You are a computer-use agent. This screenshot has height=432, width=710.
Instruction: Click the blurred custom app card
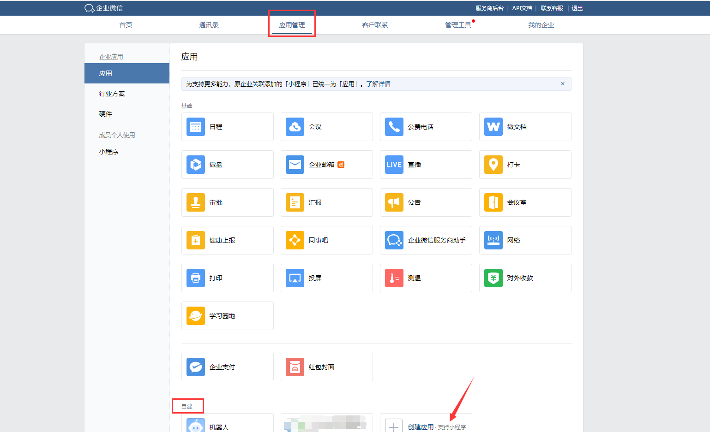click(x=327, y=423)
